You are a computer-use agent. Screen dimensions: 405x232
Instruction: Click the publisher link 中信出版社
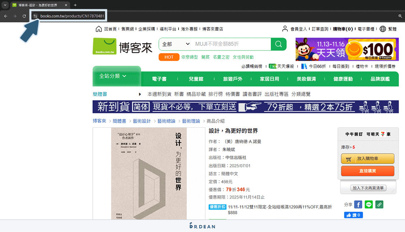[x=236, y=158]
